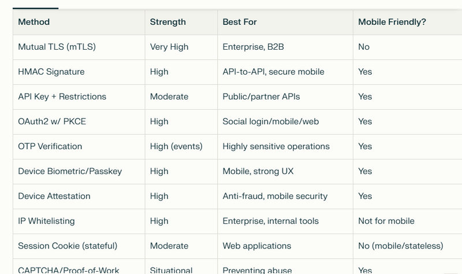Click the Strength column header

[x=168, y=22]
